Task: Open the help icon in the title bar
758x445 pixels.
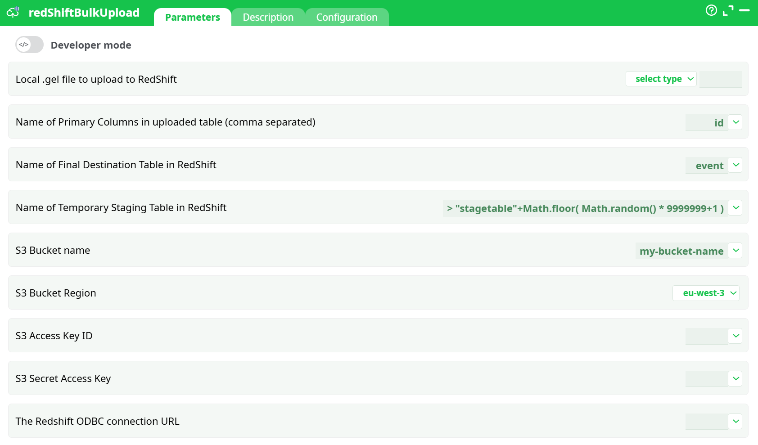Action: coord(712,10)
